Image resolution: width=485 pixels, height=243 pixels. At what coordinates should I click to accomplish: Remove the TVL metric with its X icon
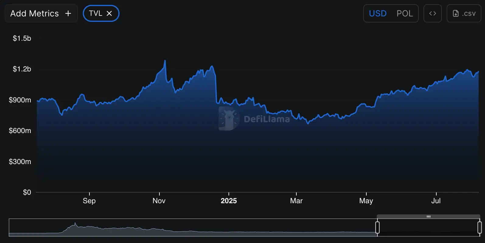point(109,13)
